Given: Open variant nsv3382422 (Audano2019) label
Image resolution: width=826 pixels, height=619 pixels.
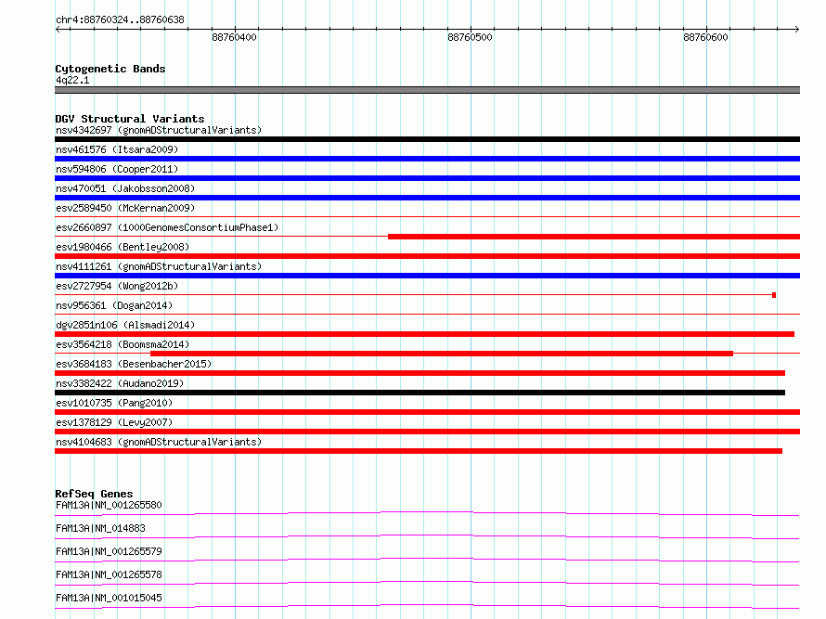Looking at the screenshot, I should (x=120, y=383).
